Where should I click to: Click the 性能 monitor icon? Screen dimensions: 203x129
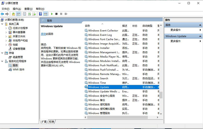tap(10, 45)
